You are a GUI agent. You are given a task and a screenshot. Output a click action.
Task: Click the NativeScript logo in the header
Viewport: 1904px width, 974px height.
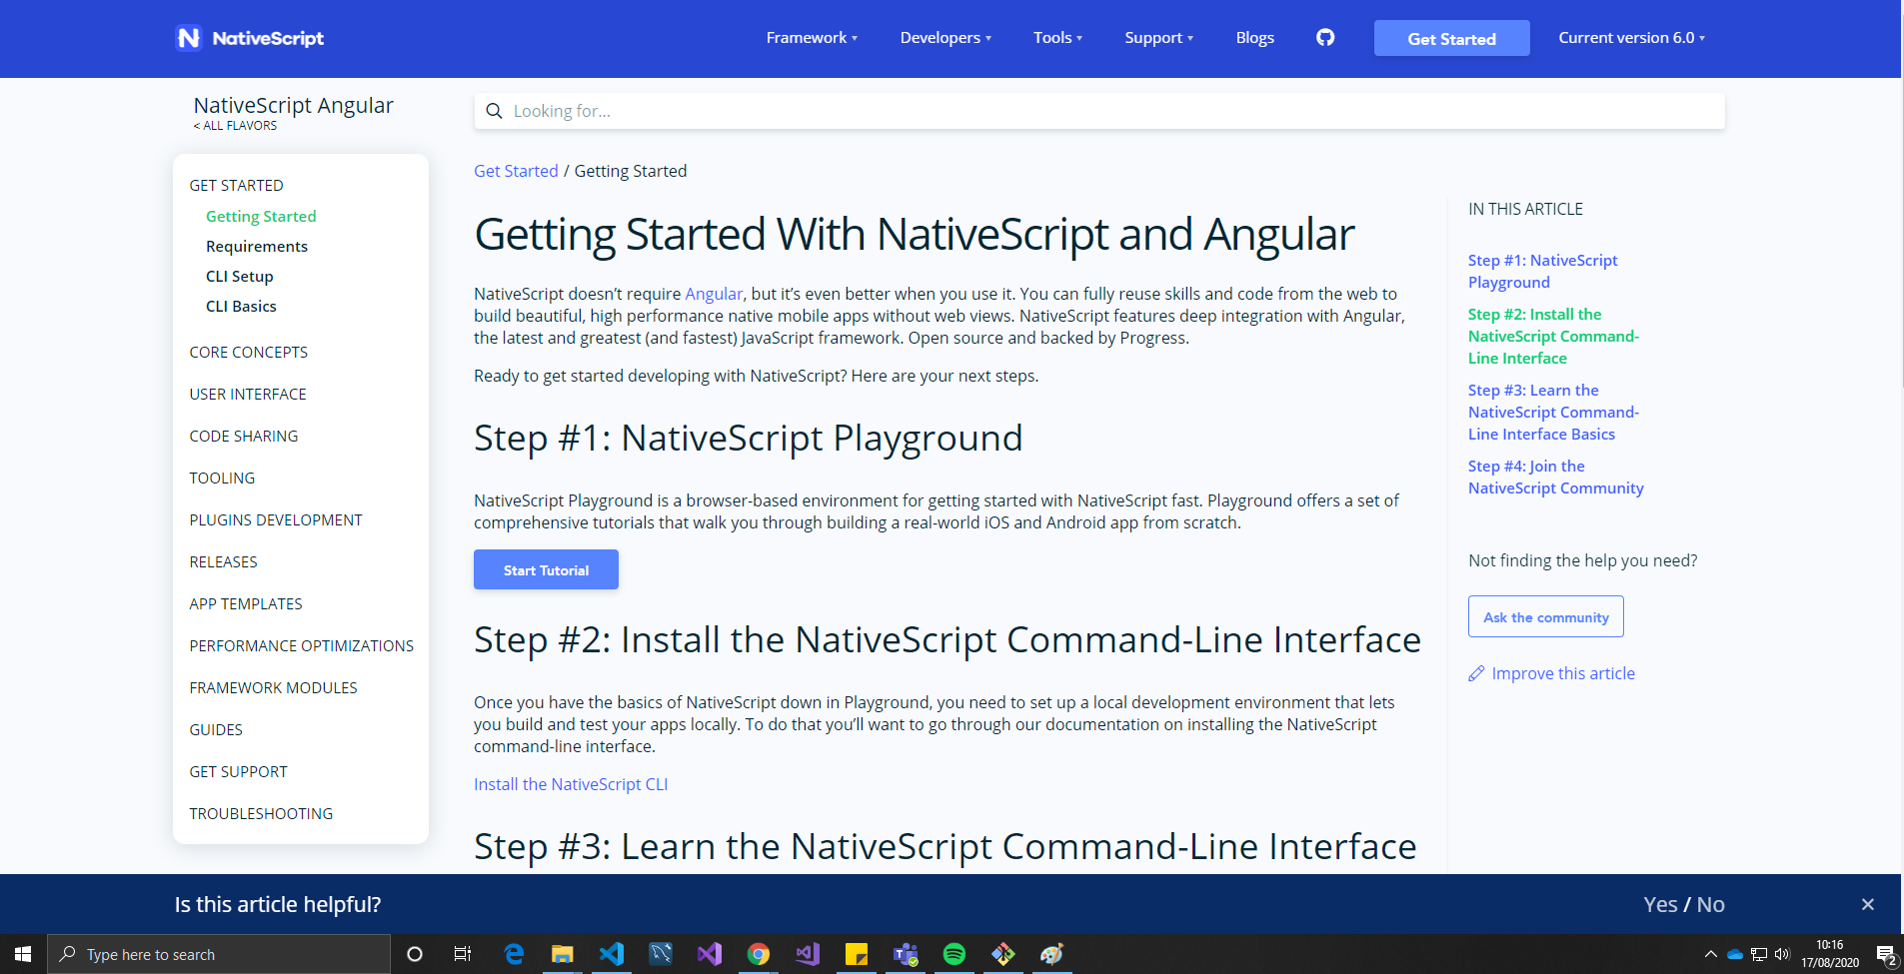point(249,38)
